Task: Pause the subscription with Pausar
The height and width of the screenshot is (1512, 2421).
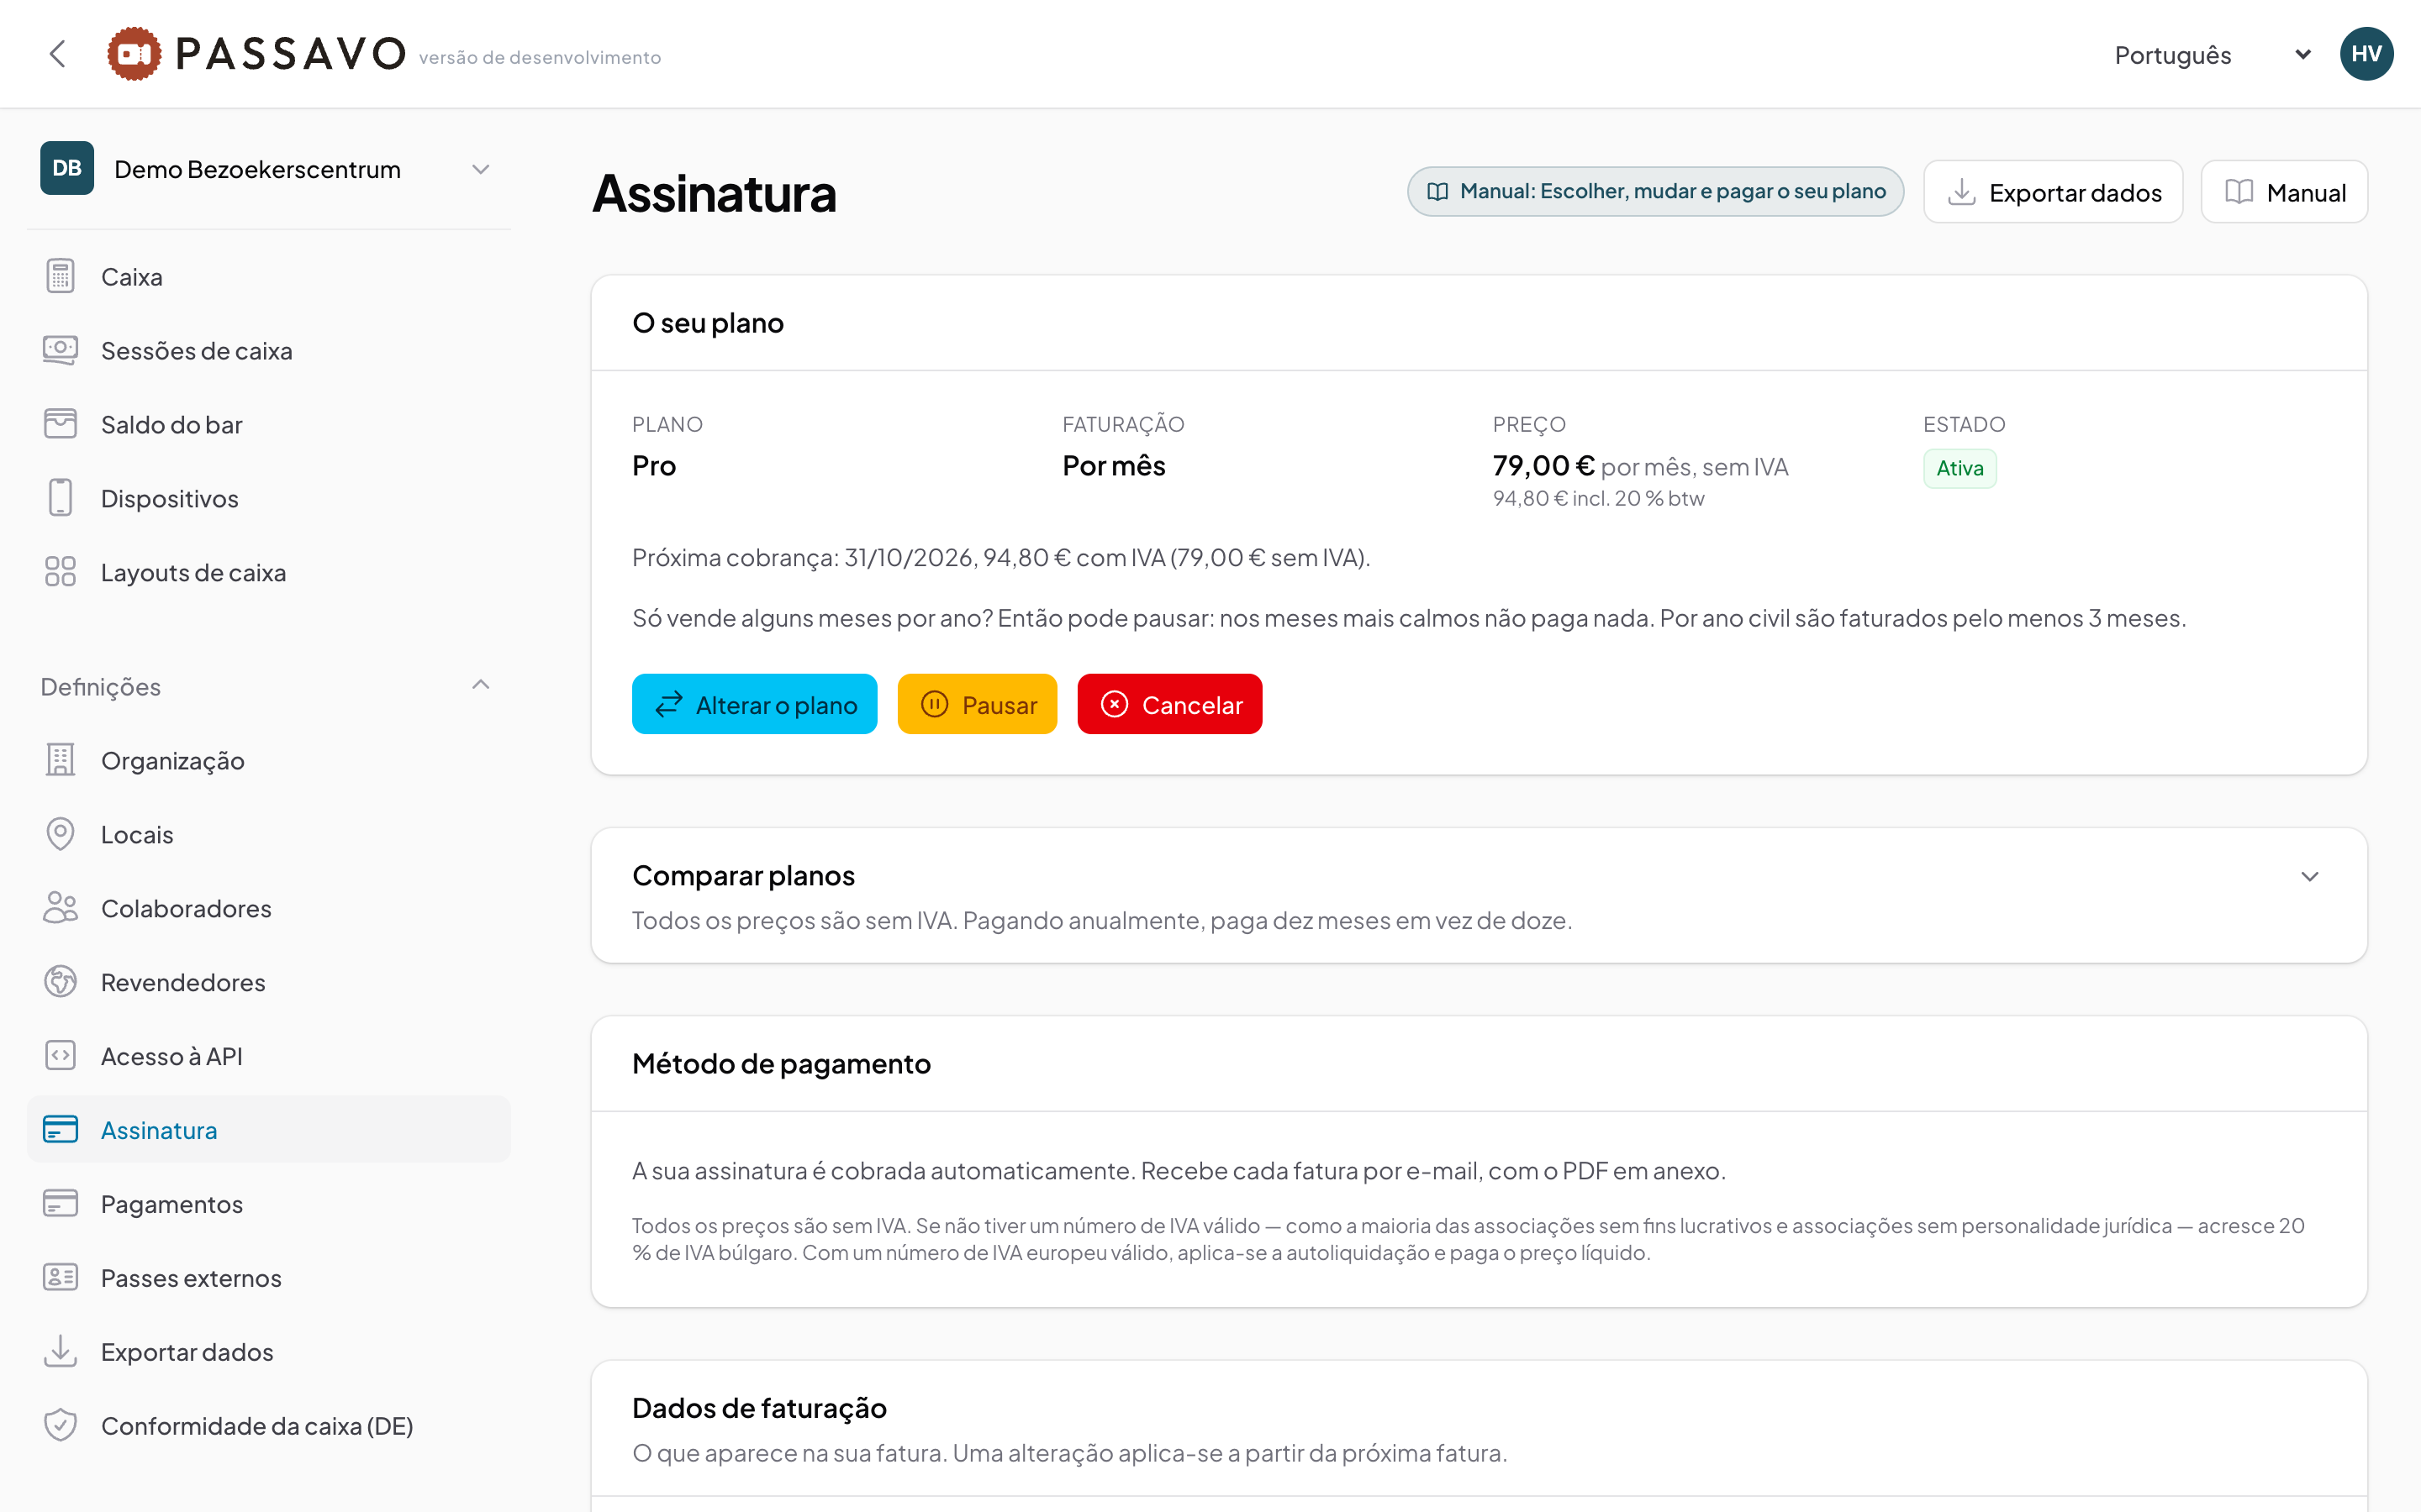Action: (978, 705)
